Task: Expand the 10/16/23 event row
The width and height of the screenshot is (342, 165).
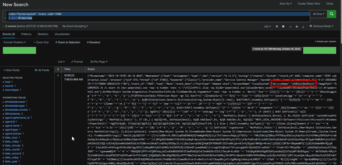Action: (58, 75)
